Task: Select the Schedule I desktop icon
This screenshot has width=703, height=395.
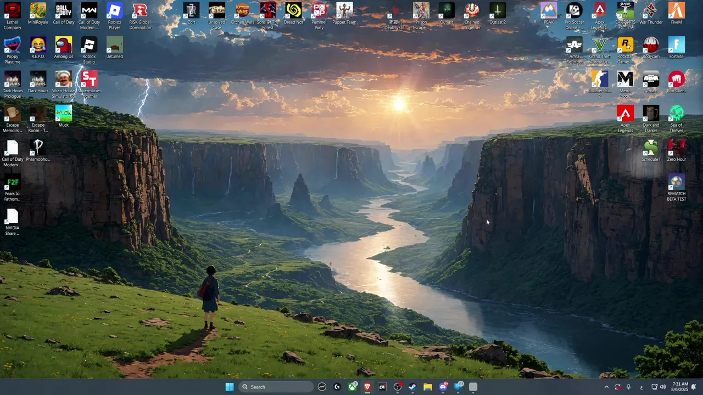Action: pos(651,150)
